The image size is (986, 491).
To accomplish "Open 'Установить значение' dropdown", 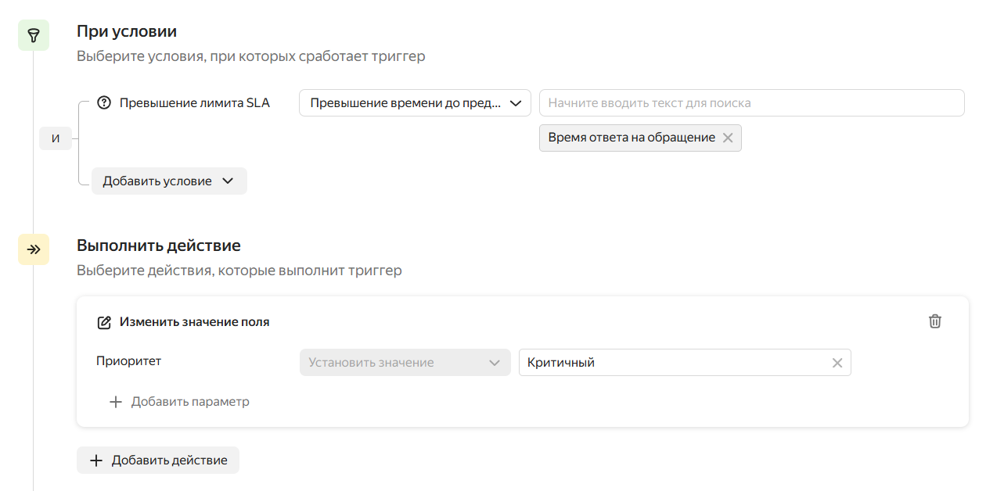I will point(405,363).
